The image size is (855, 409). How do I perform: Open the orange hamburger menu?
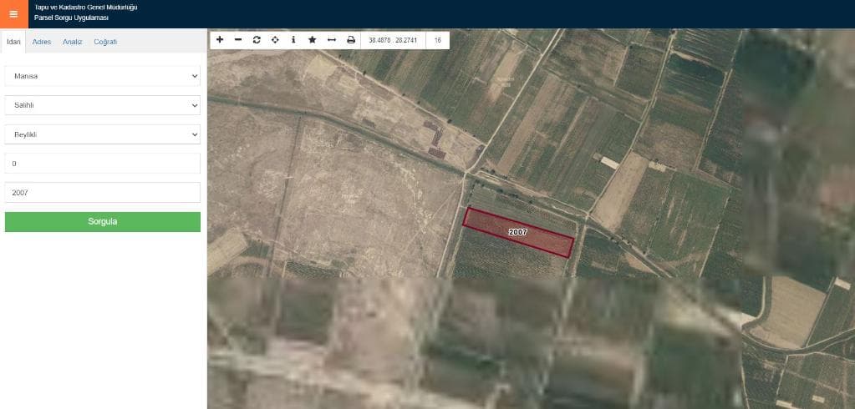(13, 13)
